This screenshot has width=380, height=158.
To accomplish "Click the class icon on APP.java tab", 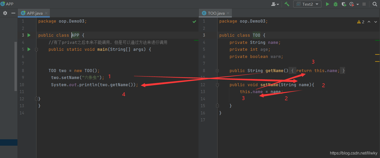I will coord(23,13).
